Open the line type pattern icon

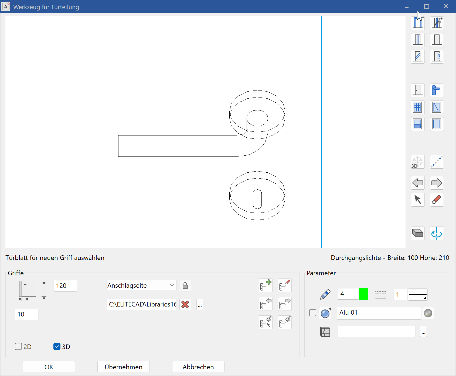[x=381, y=295]
